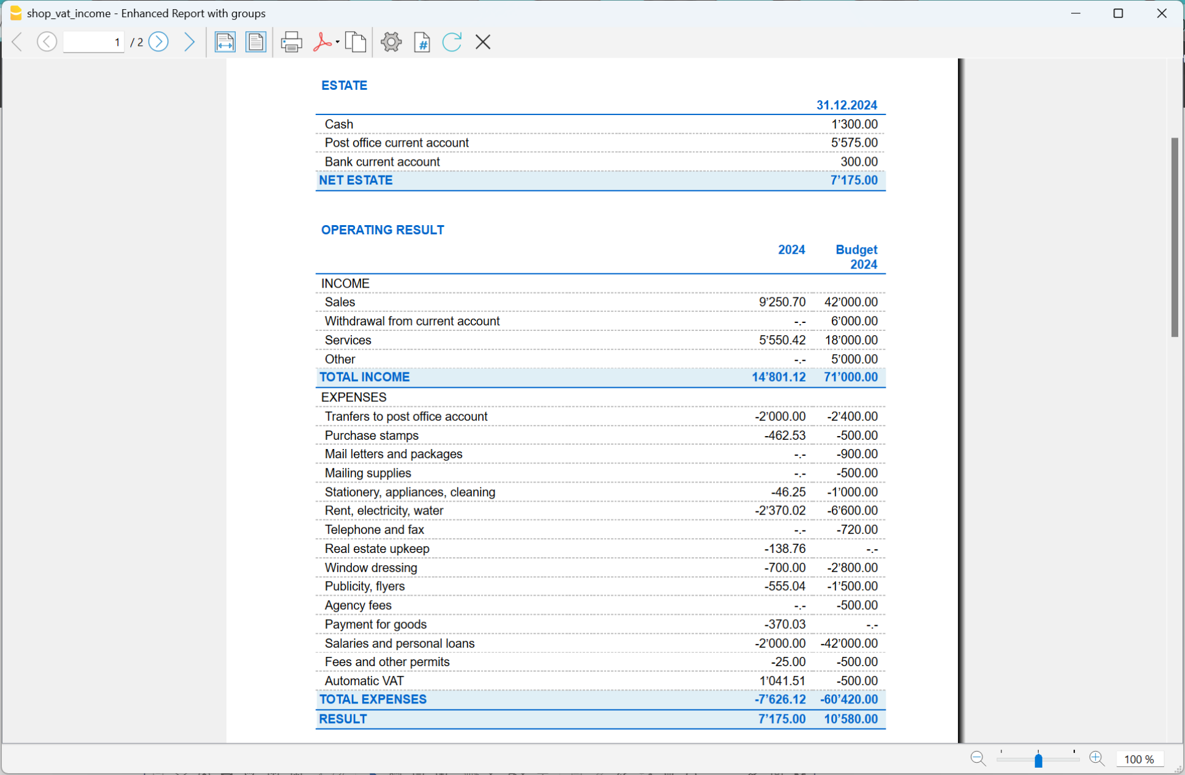This screenshot has width=1185, height=775.
Task: Expand the PDF export dropdown arrow
Action: pyautogui.click(x=337, y=42)
